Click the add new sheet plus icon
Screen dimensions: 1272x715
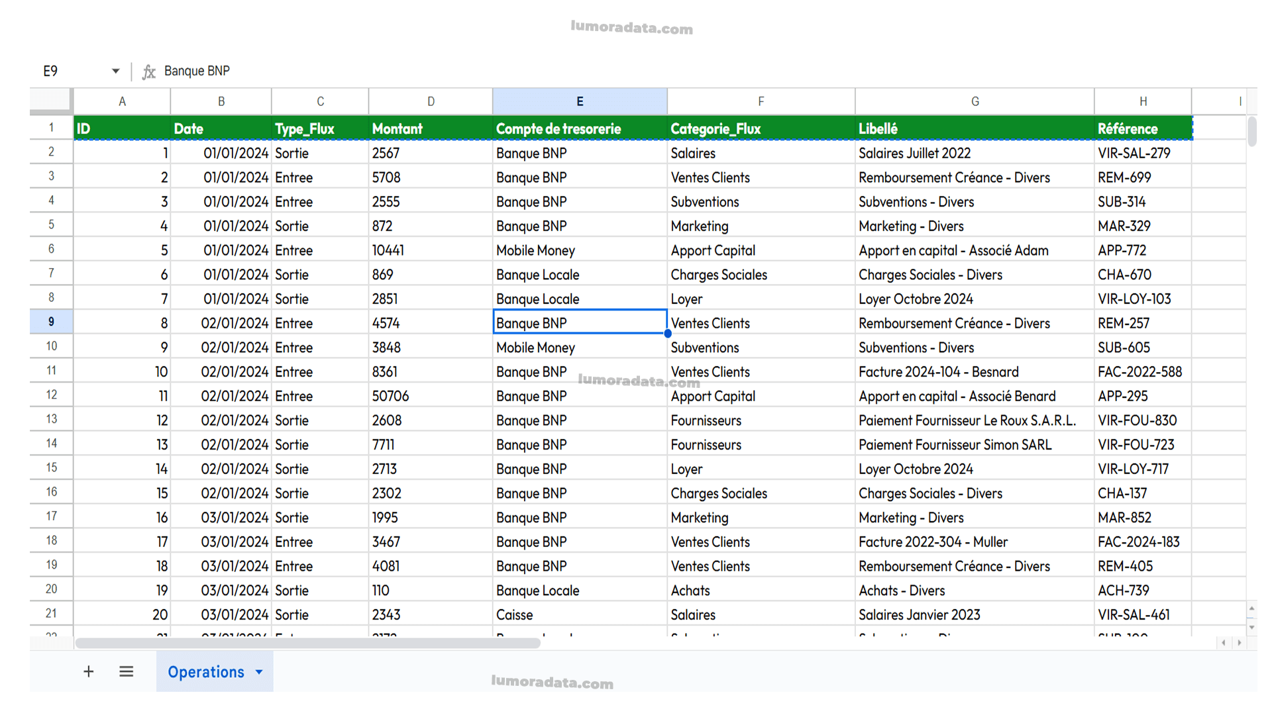click(x=88, y=672)
